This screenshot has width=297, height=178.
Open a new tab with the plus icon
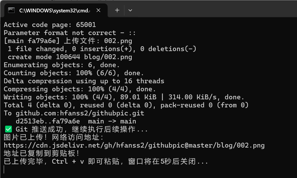point(117,10)
